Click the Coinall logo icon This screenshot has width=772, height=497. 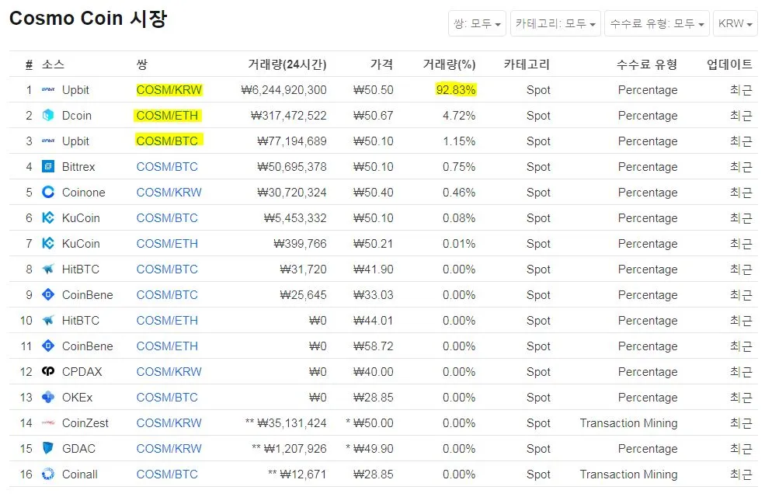pyautogui.click(x=48, y=474)
